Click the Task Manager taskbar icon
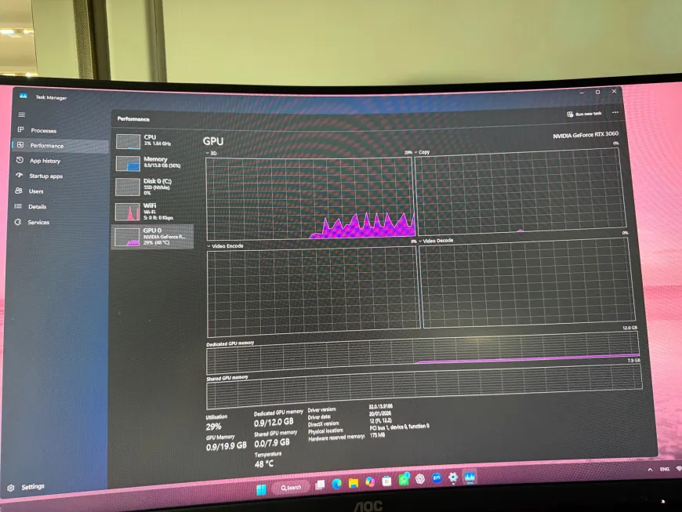The height and width of the screenshot is (512, 682). coord(470,478)
